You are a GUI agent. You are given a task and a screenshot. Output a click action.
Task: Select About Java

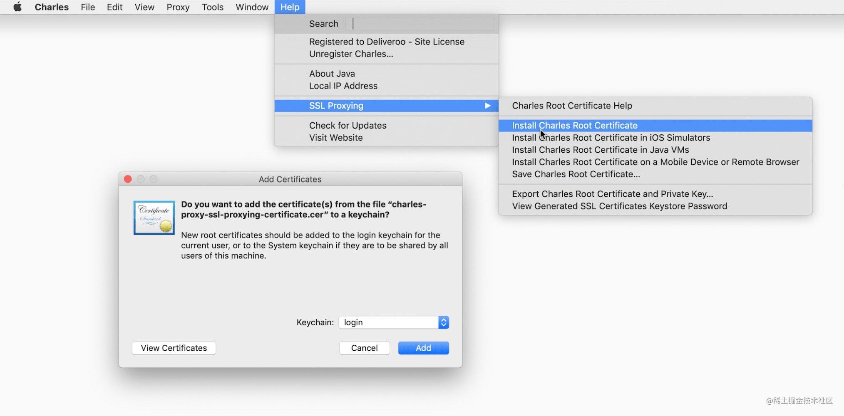(387, 74)
